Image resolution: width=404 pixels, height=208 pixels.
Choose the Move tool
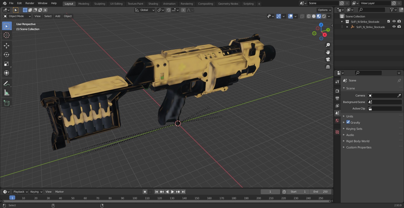pos(7,45)
